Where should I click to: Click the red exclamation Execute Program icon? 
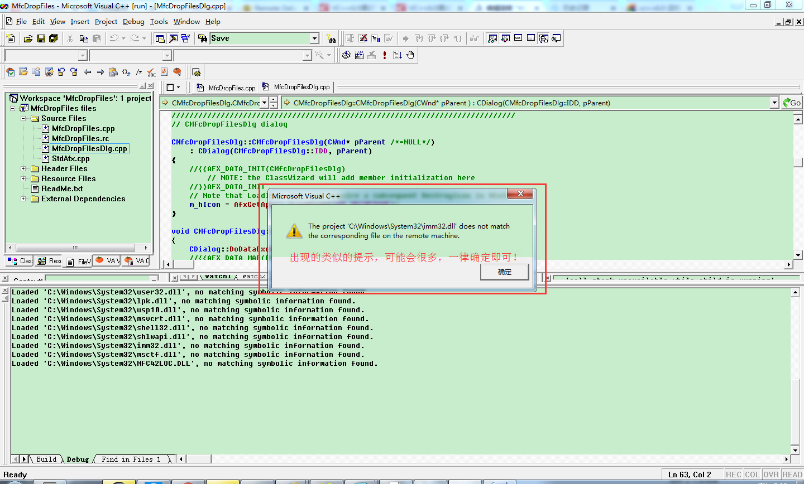pyautogui.click(x=385, y=55)
